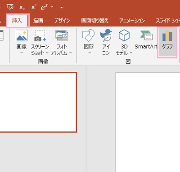The image size is (180, 172).
Task: Click the 図形 shapes icon
Action: 89,35
